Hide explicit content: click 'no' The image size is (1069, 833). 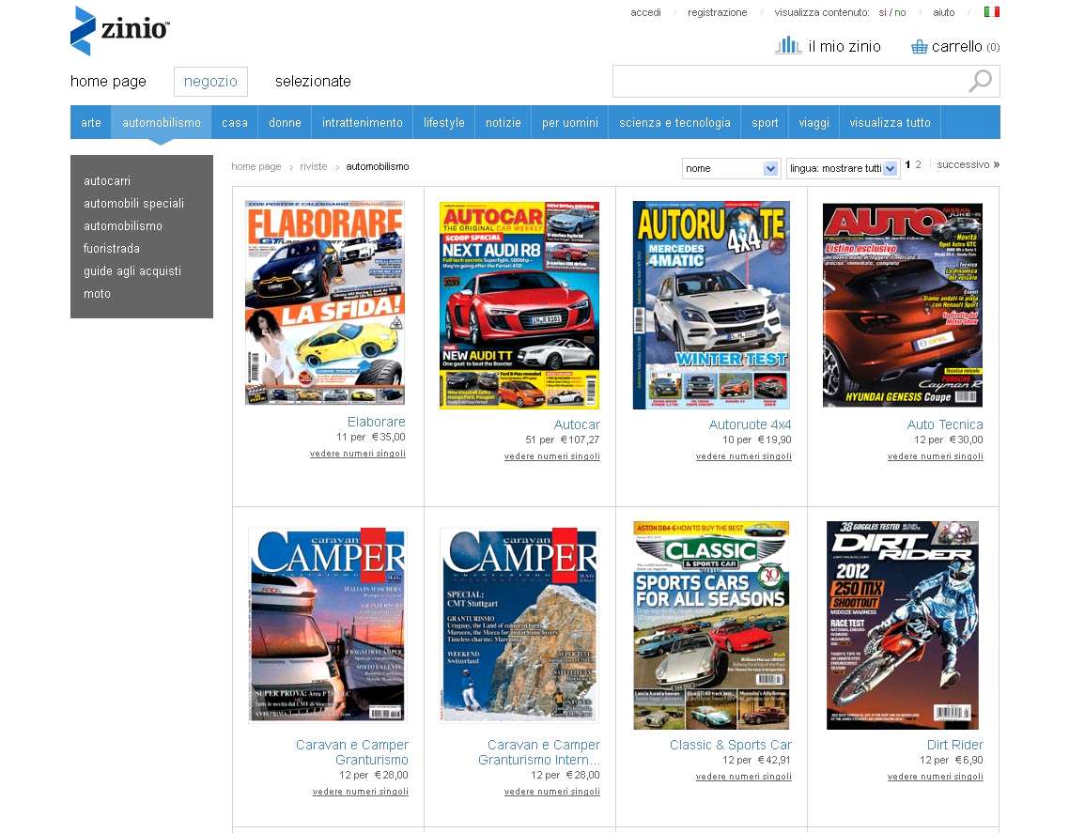[x=900, y=12]
